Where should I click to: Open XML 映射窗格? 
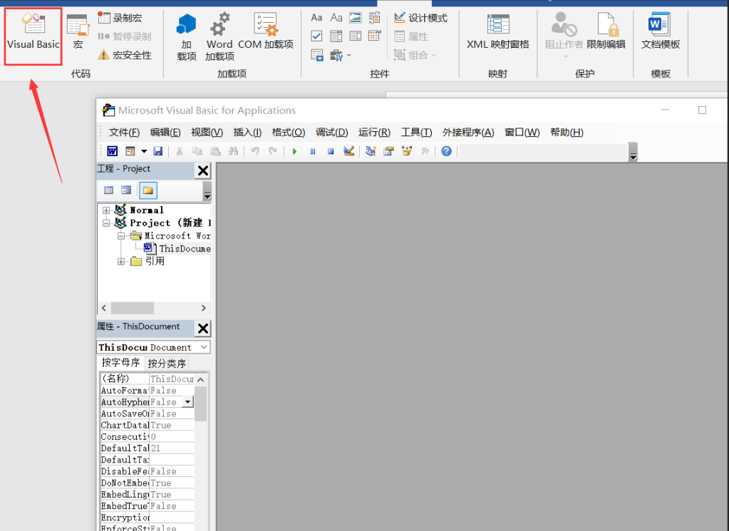click(498, 31)
